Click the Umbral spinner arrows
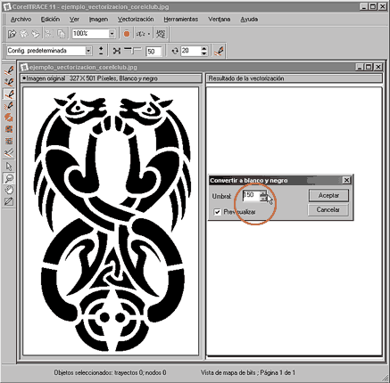The width and height of the screenshot is (390, 383). 263,196
